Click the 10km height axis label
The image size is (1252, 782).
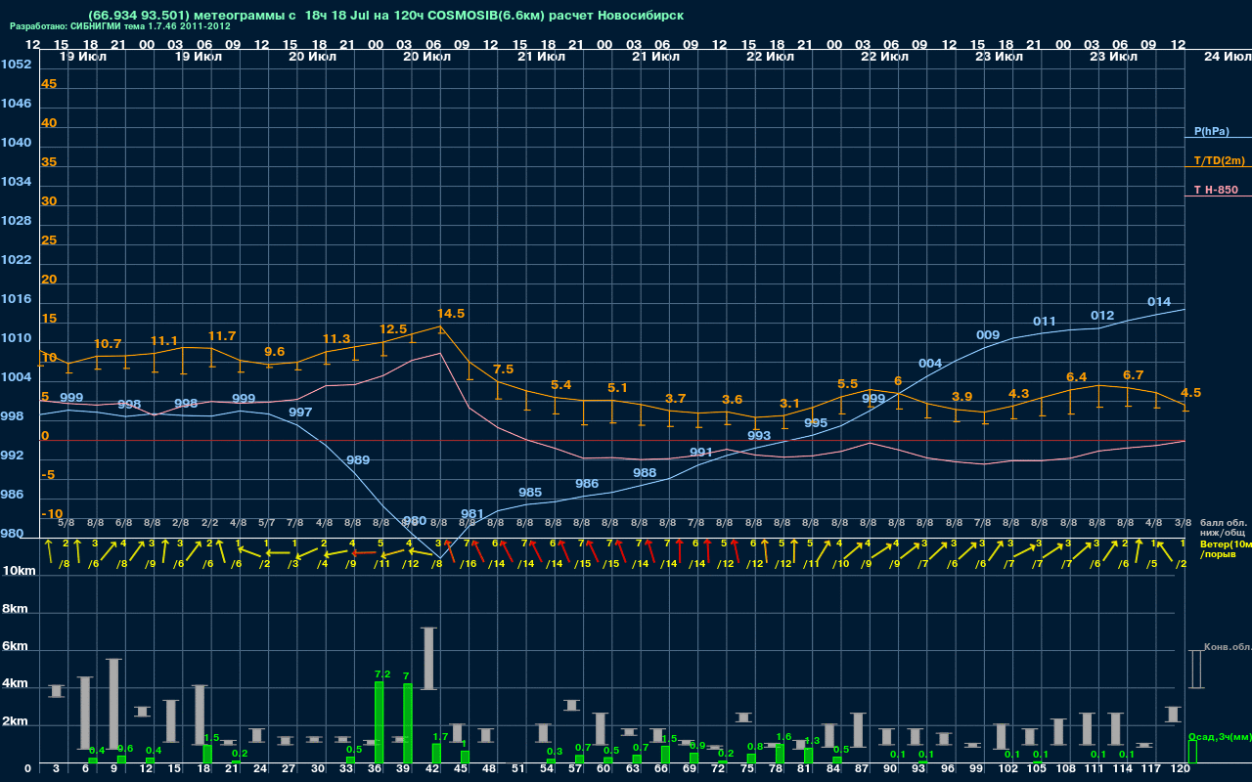(x=18, y=571)
